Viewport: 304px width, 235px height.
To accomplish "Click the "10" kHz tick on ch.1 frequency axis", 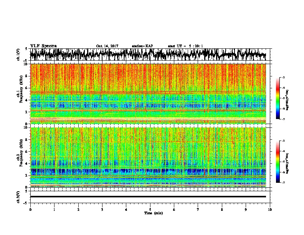I will coord(26,64).
